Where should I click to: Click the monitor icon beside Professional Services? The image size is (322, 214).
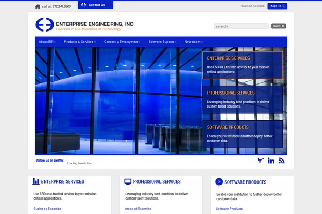coord(128,182)
